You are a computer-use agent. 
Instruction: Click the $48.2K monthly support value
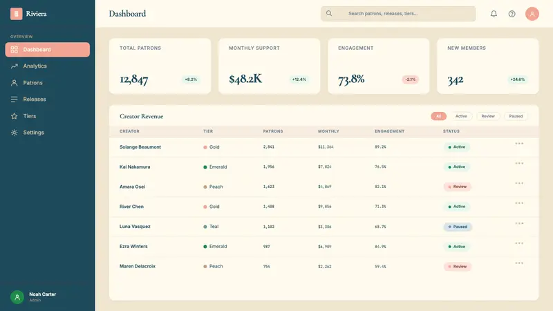pyautogui.click(x=245, y=79)
